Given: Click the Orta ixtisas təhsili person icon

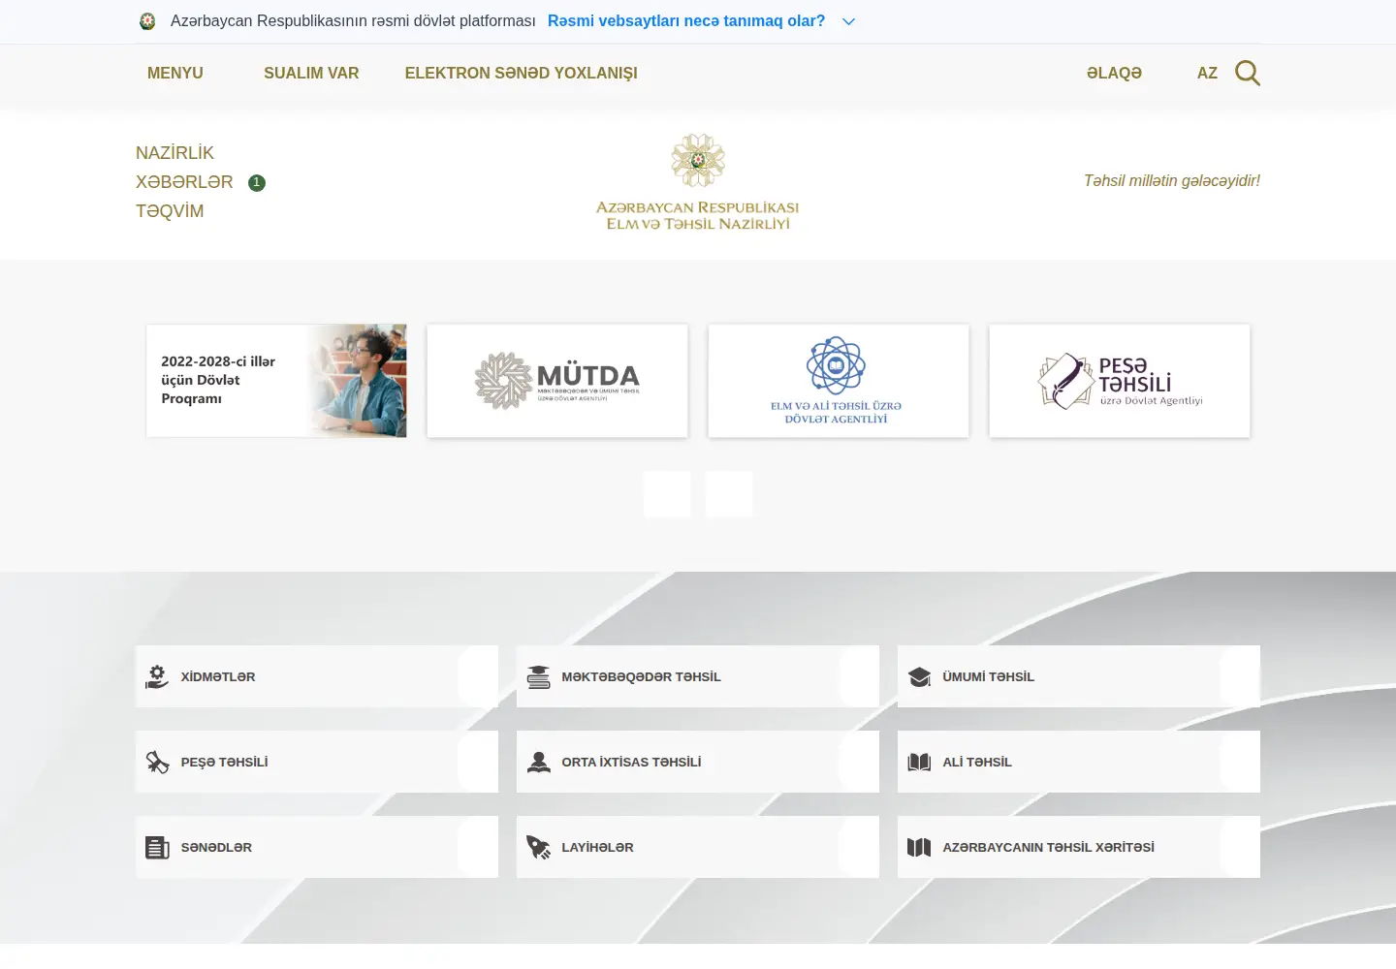Looking at the screenshot, I should [538, 762].
